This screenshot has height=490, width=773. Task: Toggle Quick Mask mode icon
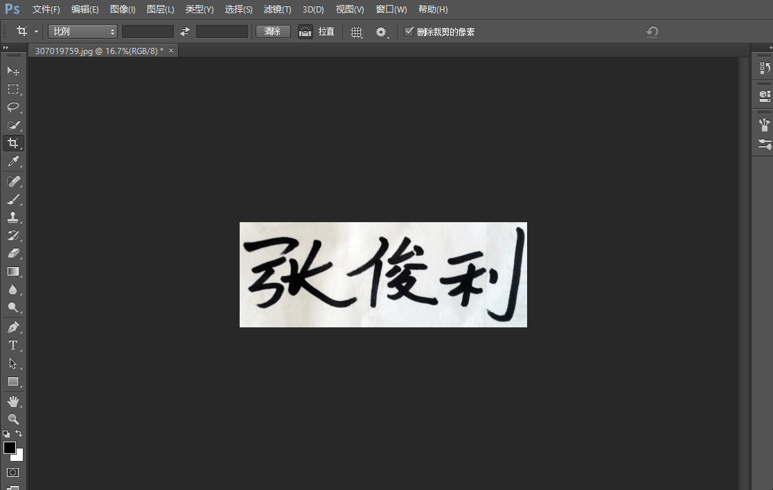coord(13,473)
